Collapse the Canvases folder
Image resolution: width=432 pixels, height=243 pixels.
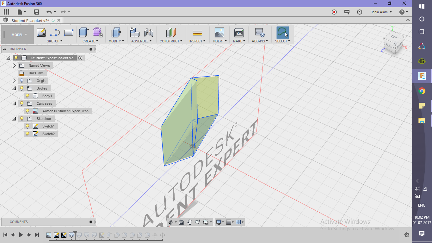(14, 103)
